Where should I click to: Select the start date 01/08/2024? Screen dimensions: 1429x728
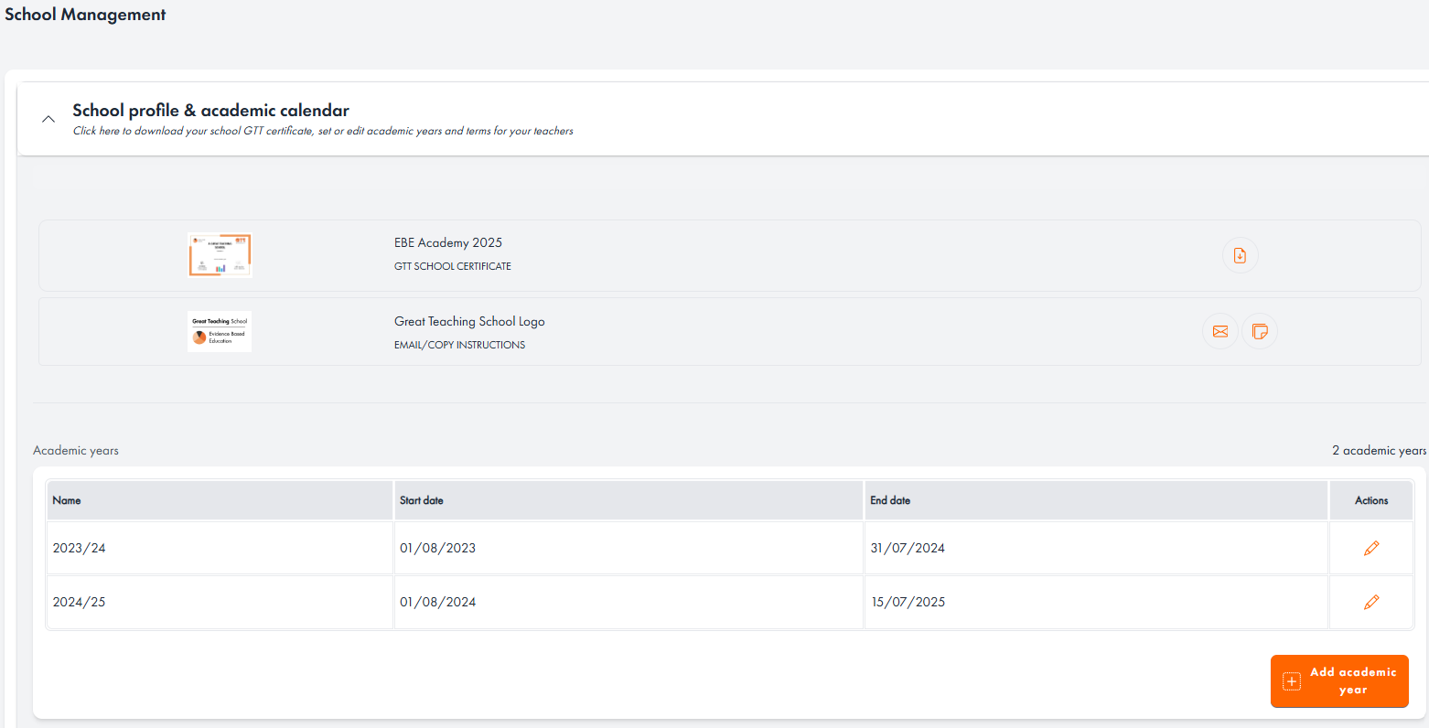(x=437, y=602)
